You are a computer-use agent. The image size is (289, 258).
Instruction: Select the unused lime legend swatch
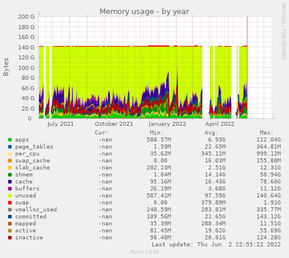click(x=10, y=196)
